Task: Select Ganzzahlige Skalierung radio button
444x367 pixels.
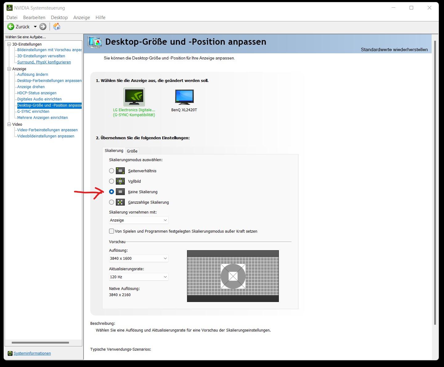Action: [x=112, y=202]
